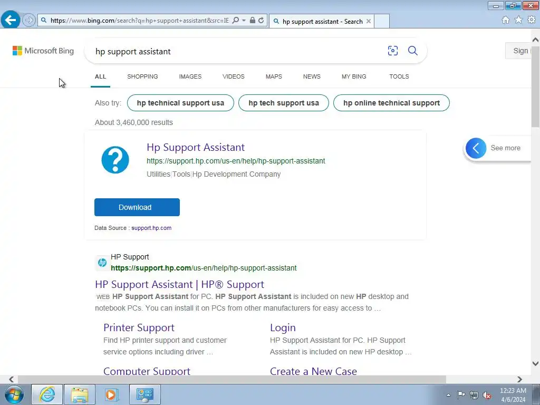Viewport: 540px width, 405px height.
Task: Click the control panel taskbar icon
Action: (x=144, y=394)
